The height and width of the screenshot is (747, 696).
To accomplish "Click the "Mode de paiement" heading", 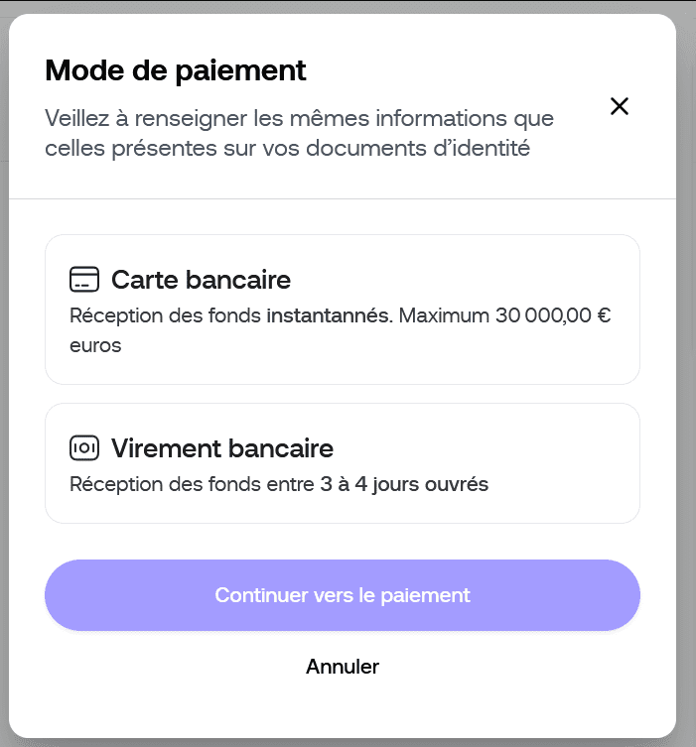I will coord(176,70).
